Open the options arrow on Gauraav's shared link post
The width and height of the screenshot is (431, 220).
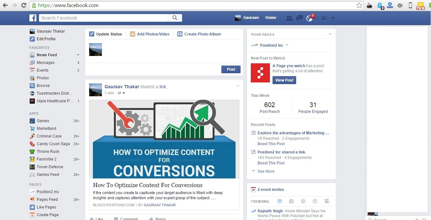point(238,86)
